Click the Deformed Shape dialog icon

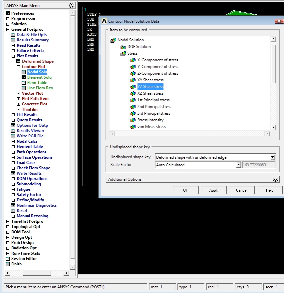pos(18,61)
